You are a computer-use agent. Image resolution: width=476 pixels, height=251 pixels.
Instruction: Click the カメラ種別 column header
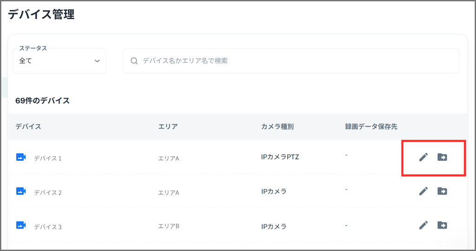[x=278, y=126]
